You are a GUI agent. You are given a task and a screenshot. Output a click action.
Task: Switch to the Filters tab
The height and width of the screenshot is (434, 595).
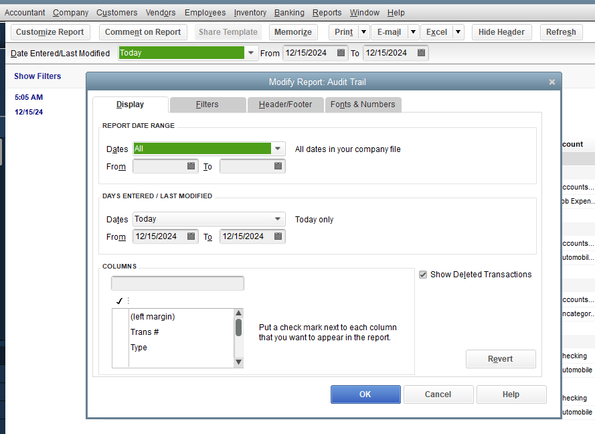207,104
